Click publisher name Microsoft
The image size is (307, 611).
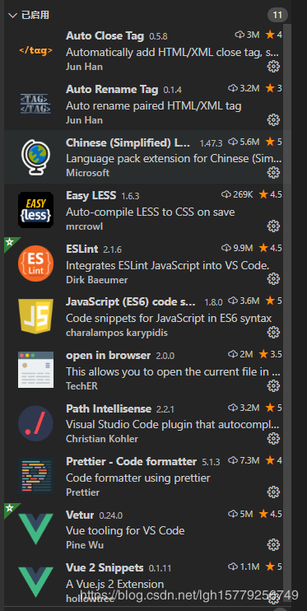[88, 173]
